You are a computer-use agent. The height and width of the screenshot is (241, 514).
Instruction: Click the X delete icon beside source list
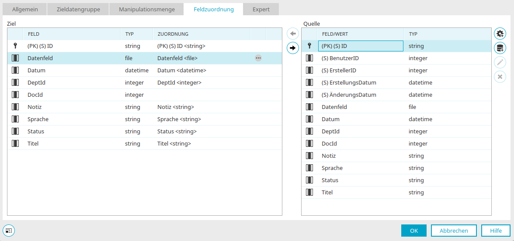pyautogui.click(x=500, y=77)
